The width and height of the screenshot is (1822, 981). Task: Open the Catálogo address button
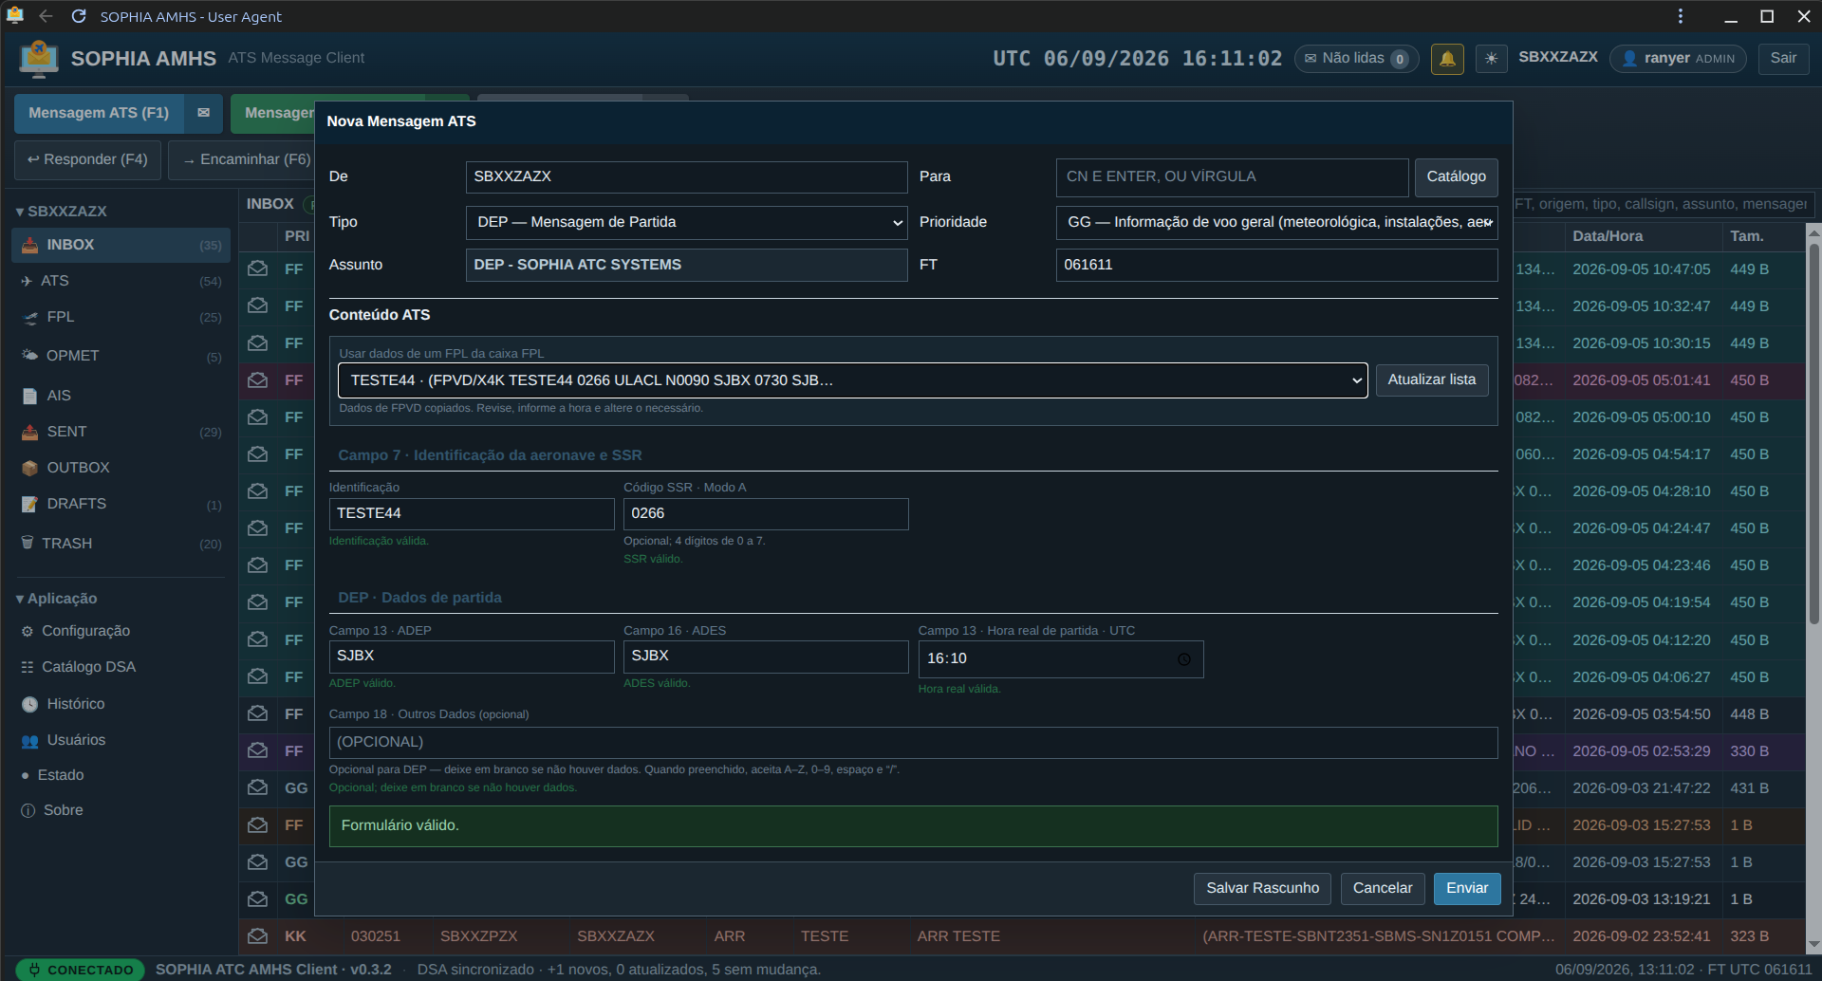[x=1456, y=176]
